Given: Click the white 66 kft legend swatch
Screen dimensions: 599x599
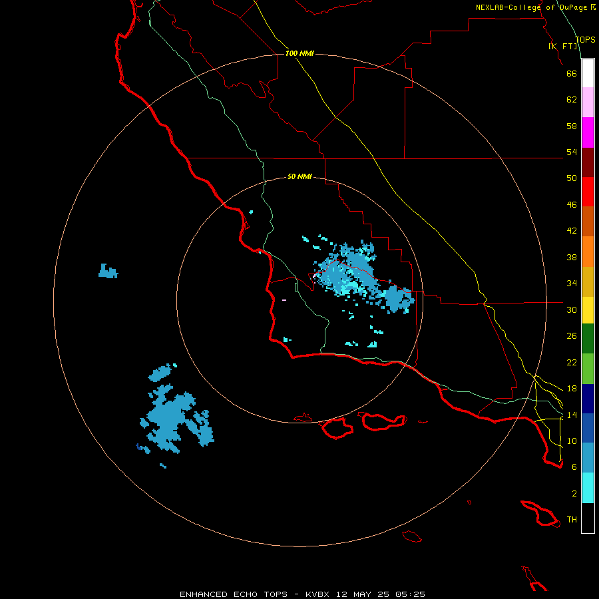Looking at the screenshot, I should [588, 73].
